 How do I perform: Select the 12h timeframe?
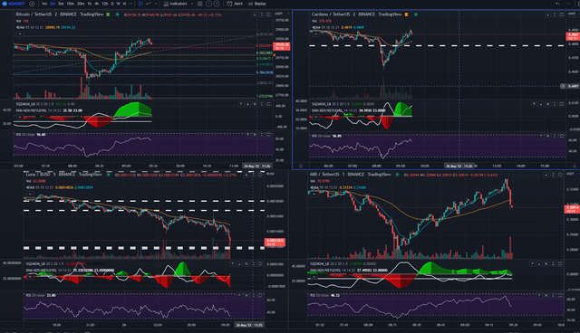coord(105,4)
